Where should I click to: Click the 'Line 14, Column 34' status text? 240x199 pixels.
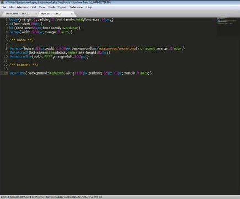point(12,197)
